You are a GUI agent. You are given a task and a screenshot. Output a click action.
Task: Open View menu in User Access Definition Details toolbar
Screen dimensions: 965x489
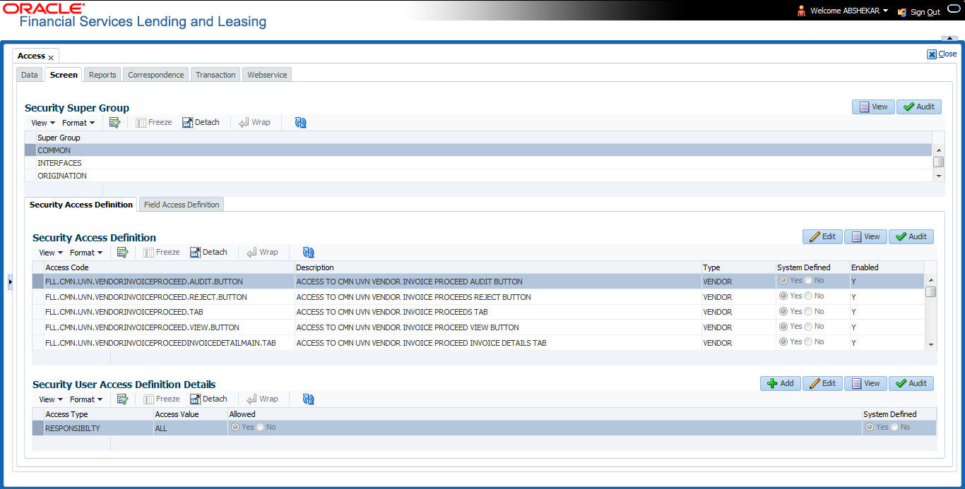click(50, 399)
